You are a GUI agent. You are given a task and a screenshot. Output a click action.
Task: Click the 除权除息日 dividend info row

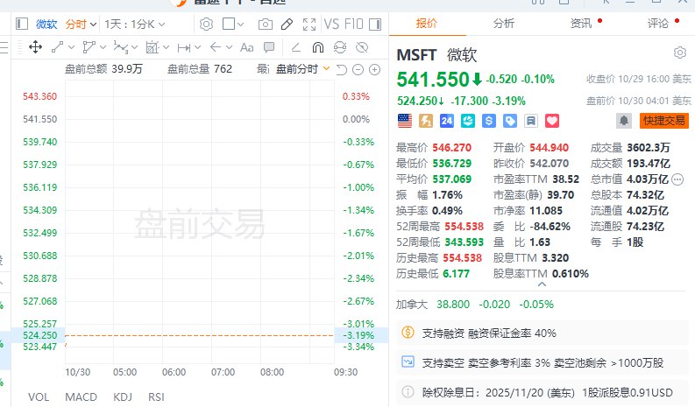tap(543, 392)
